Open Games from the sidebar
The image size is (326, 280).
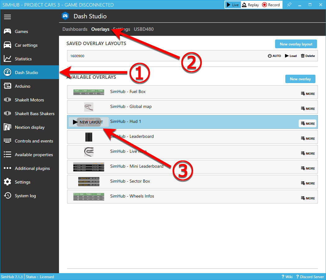pyautogui.click(x=21, y=31)
